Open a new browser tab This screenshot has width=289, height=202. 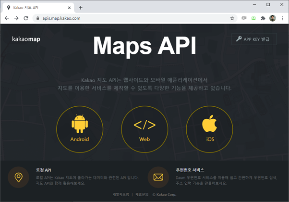click(81, 8)
